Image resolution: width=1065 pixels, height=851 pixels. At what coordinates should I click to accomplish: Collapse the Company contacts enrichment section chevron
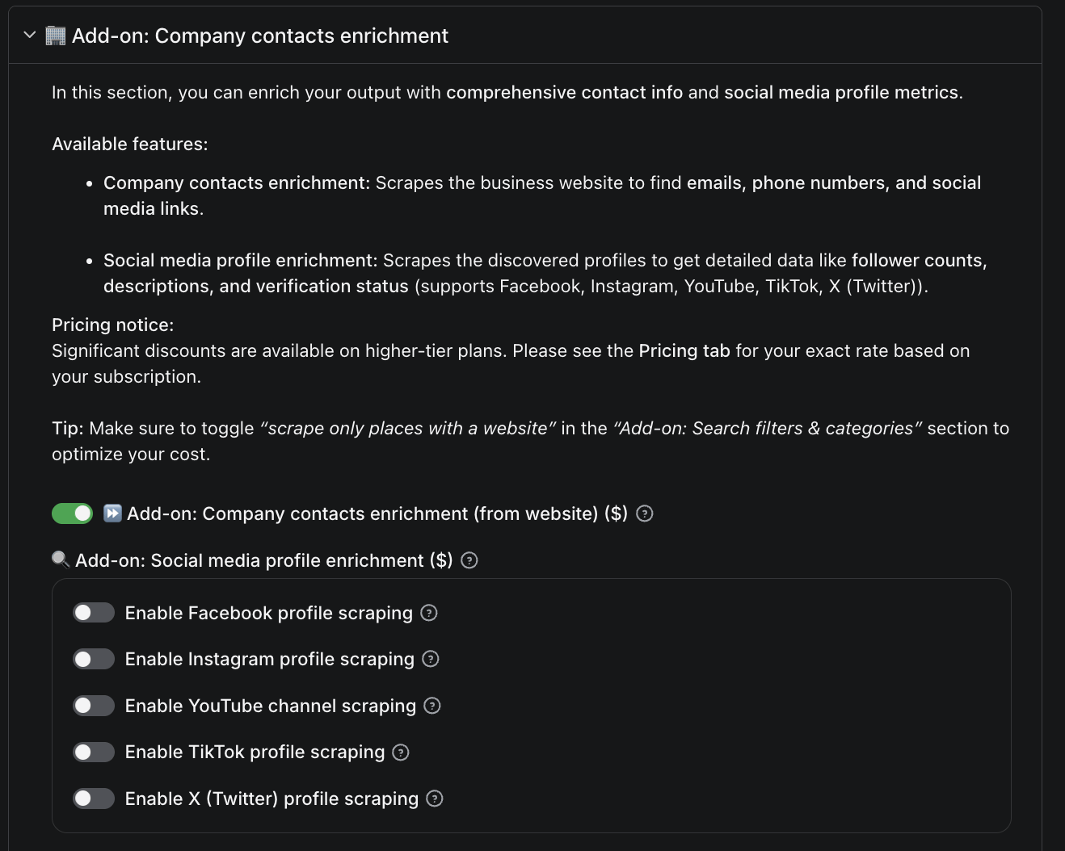tap(30, 36)
